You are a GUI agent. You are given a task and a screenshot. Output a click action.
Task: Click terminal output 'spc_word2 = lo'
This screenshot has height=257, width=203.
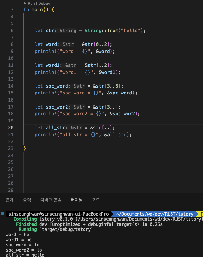coord(24,250)
